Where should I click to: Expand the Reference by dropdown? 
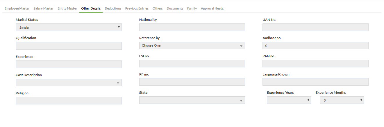192,45
